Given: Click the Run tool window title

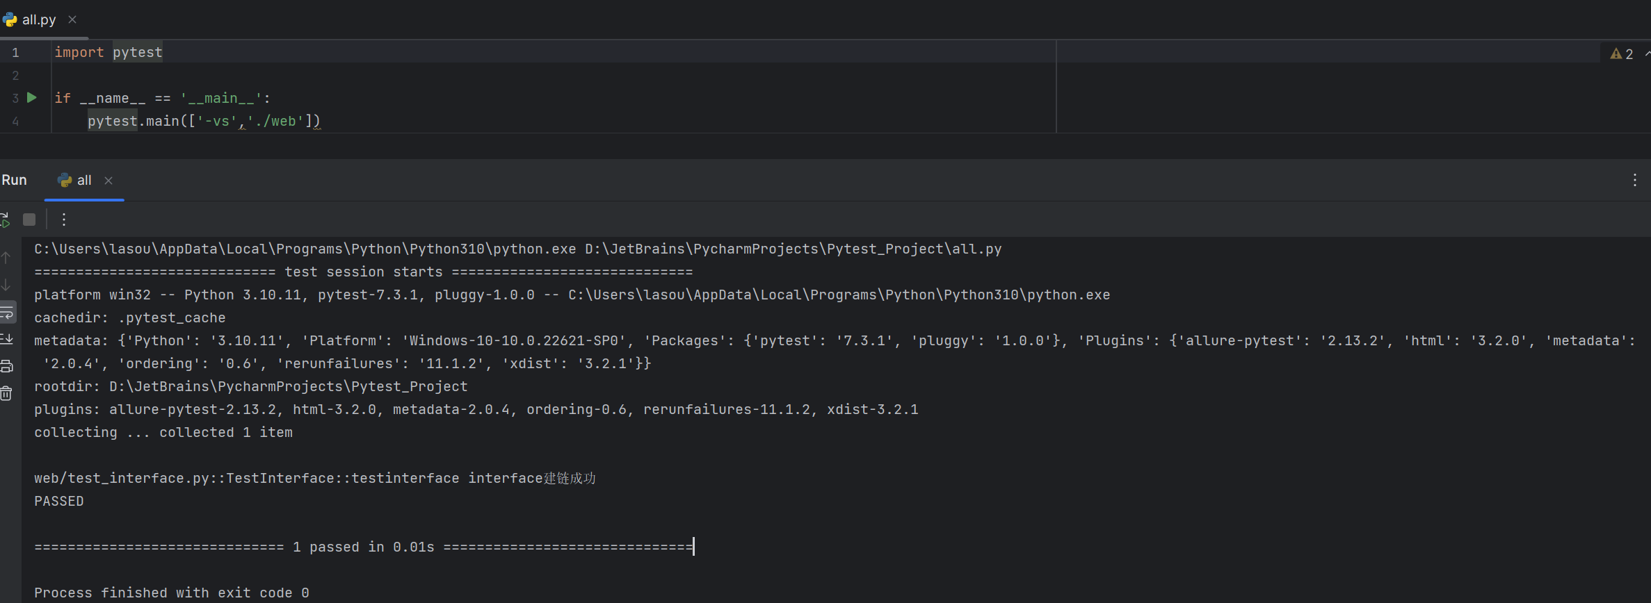Looking at the screenshot, I should click(x=15, y=181).
